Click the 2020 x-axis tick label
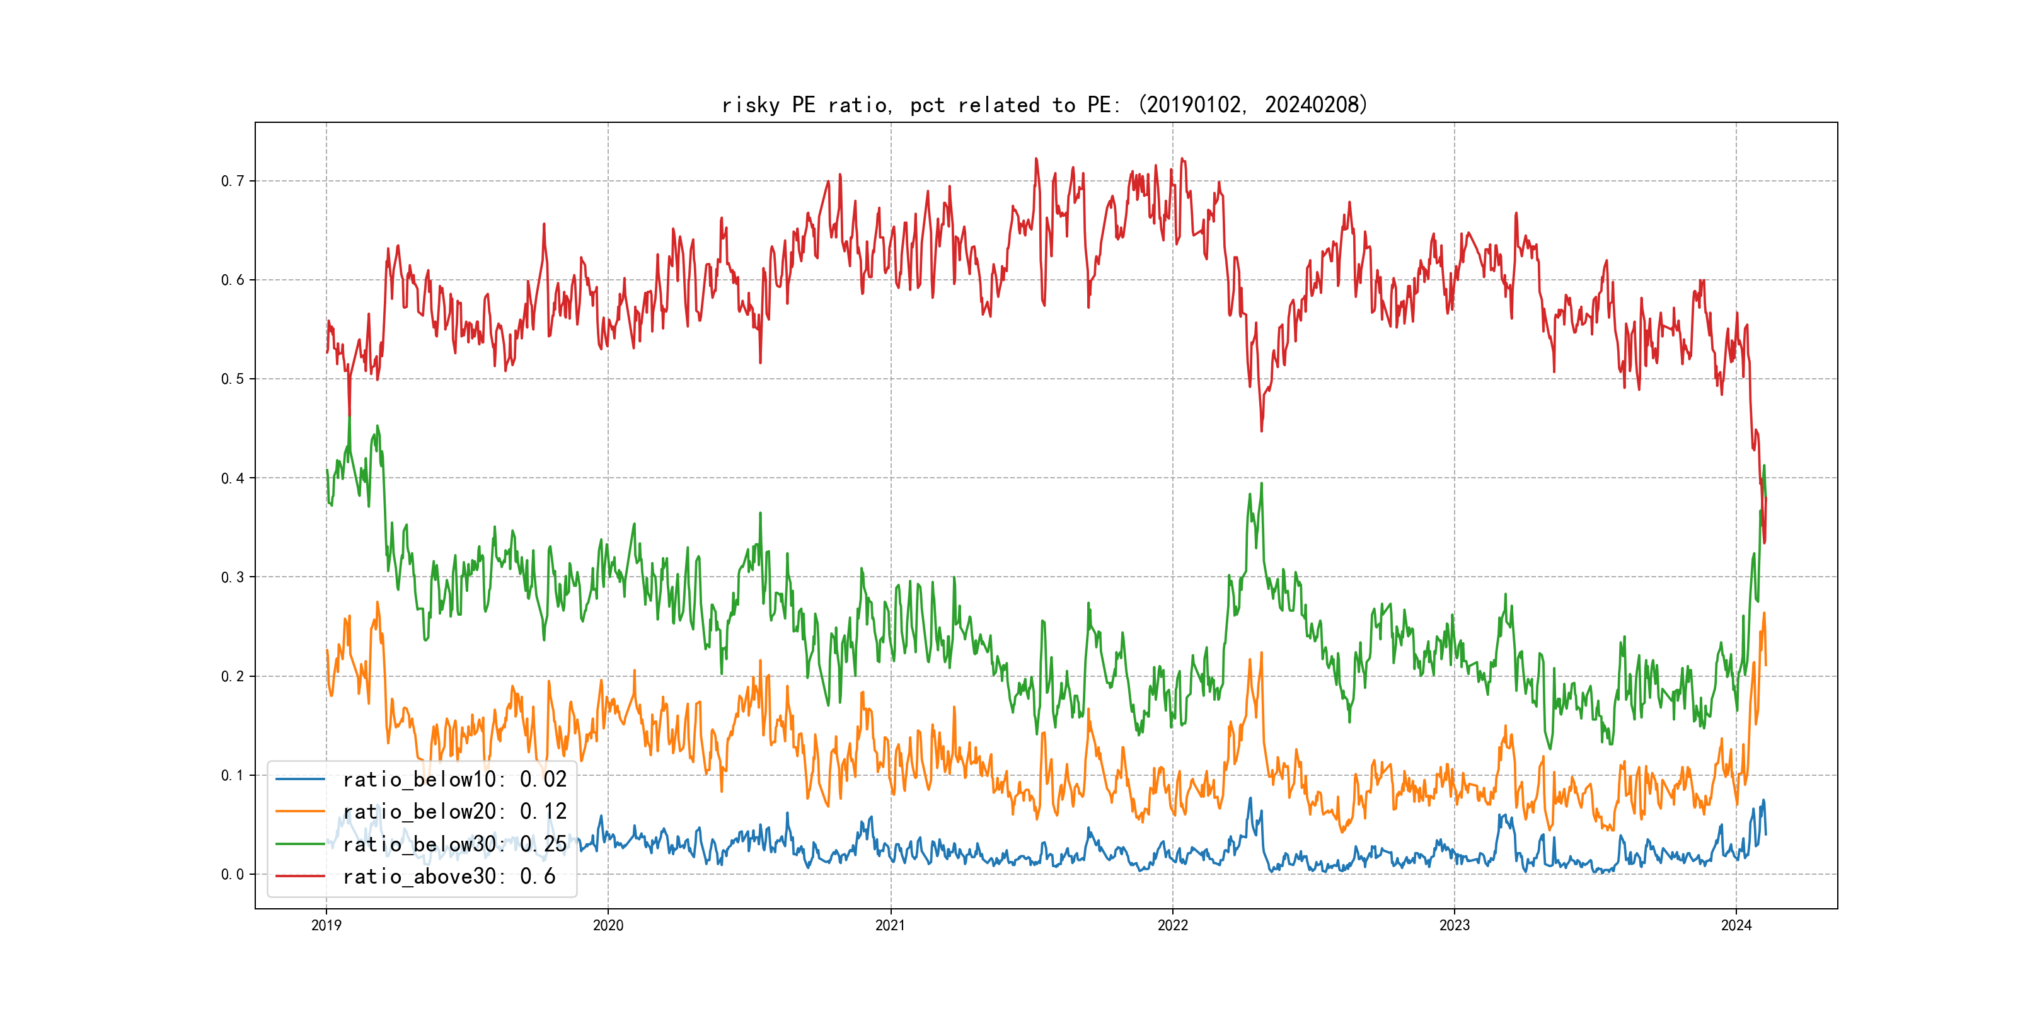The height and width of the screenshot is (1021, 2042). pos(608,925)
